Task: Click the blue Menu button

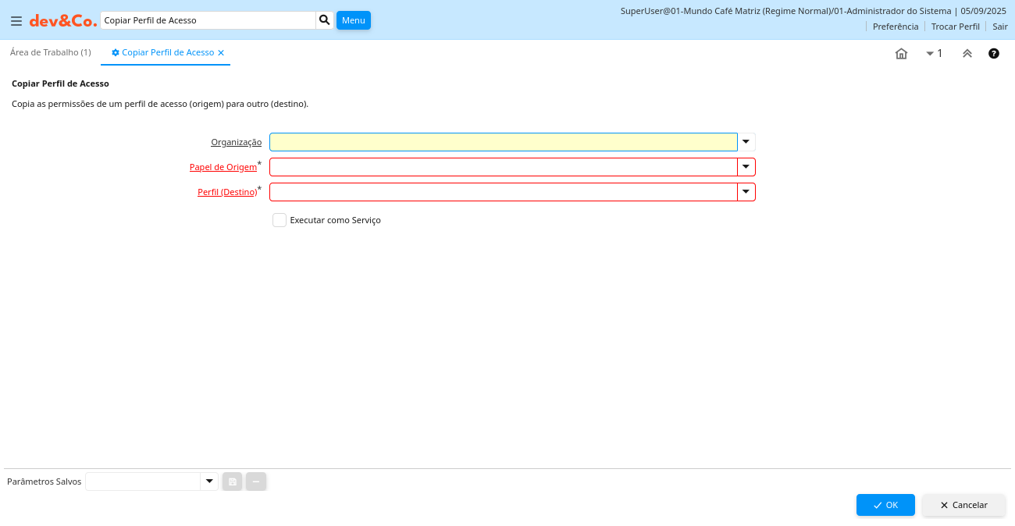Action: (353, 20)
